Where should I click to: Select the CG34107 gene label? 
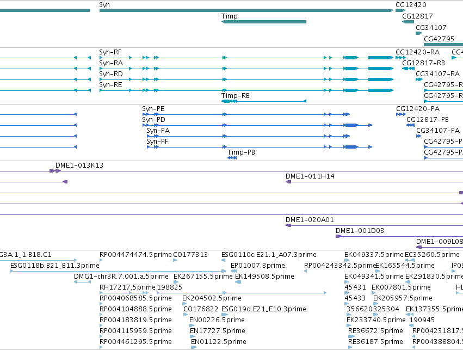431,27
